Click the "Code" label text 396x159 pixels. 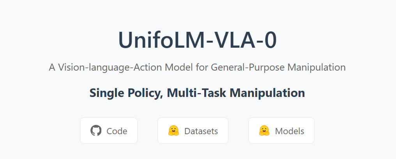pos(117,131)
